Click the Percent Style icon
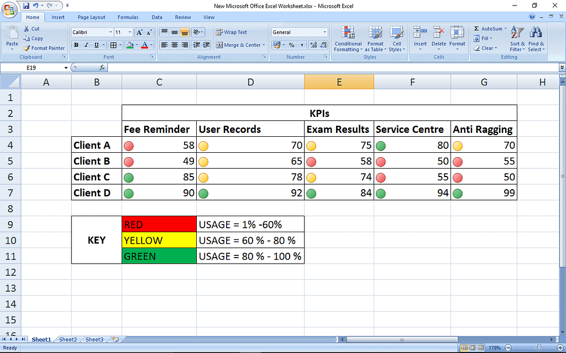 292,45
